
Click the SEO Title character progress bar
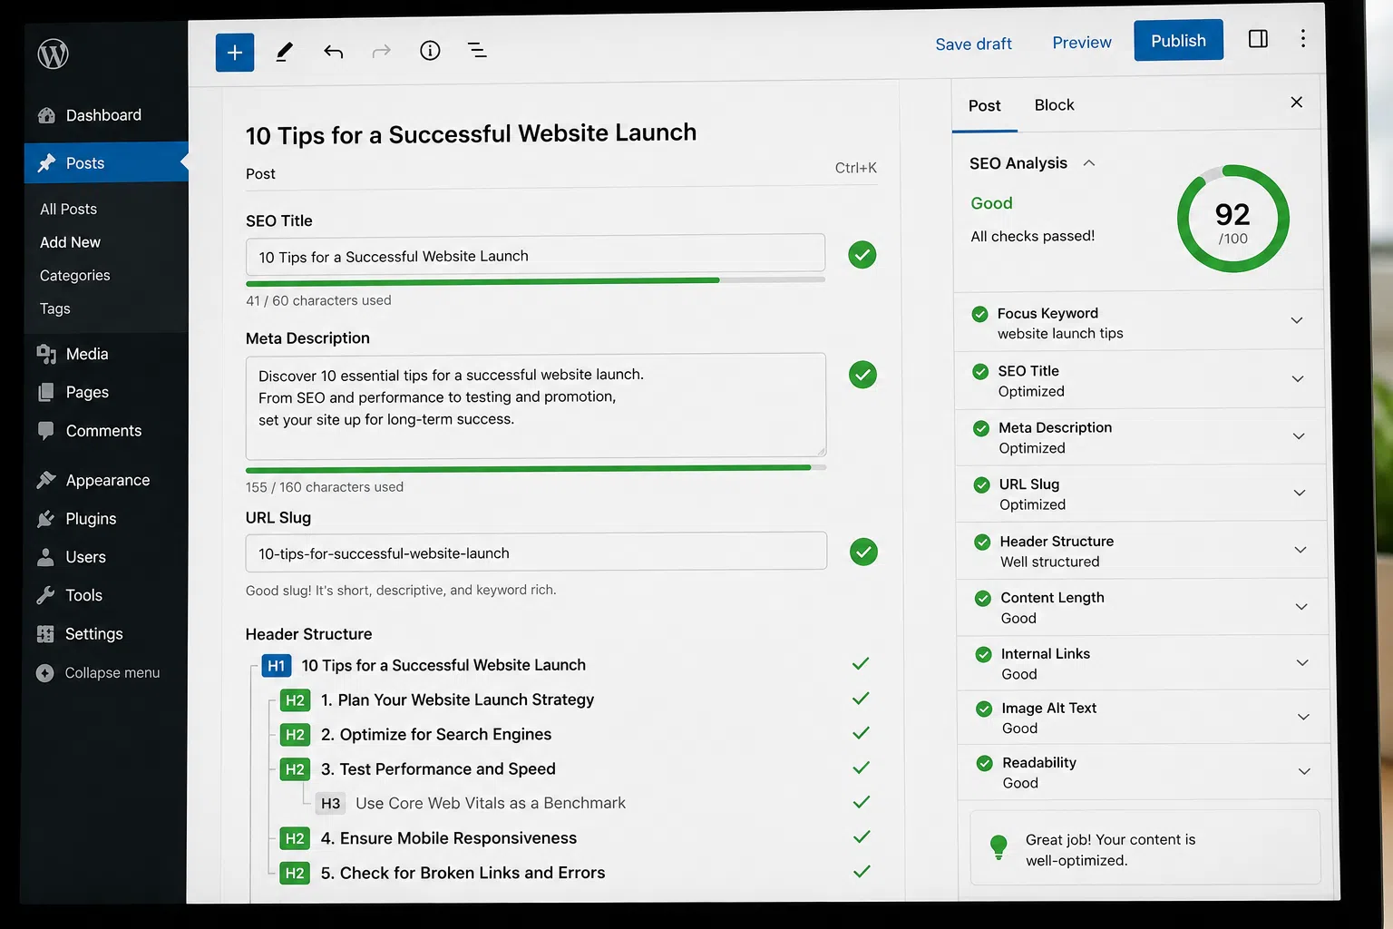pyautogui.click(x=535, y=280)
